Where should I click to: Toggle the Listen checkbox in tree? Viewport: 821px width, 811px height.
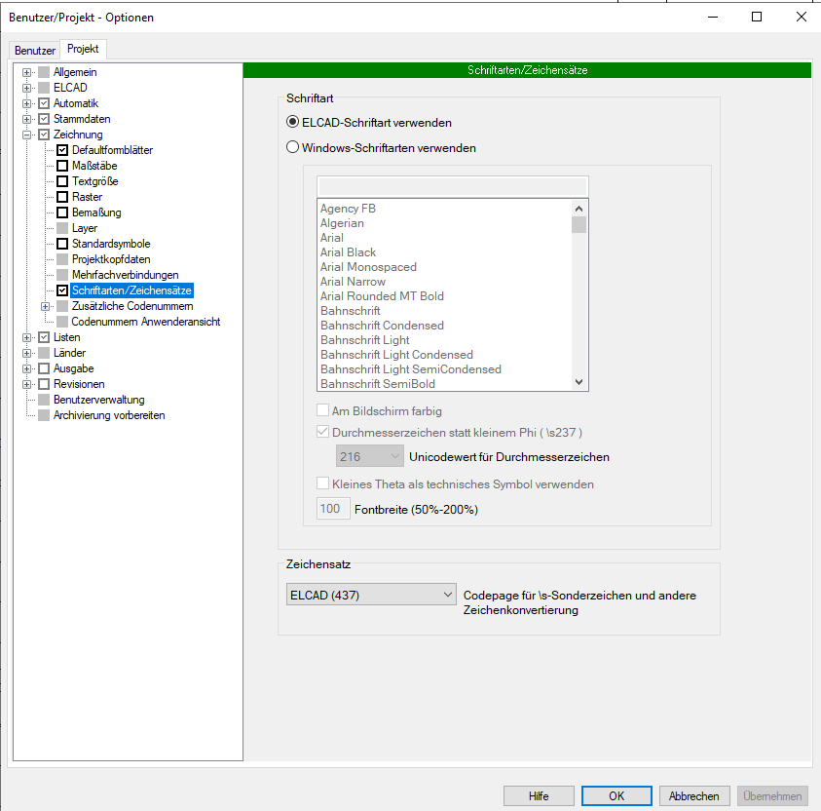click(x=44, y=337)
